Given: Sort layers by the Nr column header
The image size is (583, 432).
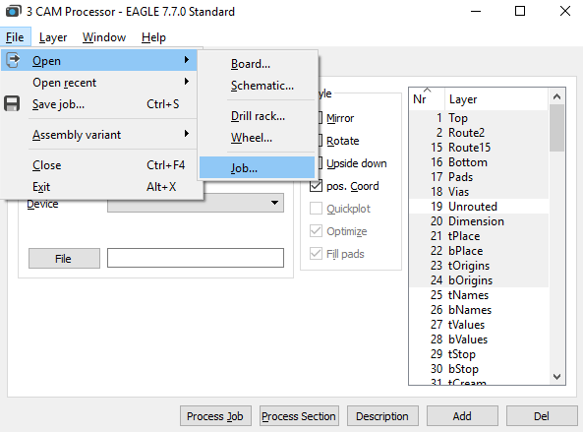Looking at the screenshot, I should pyautogui.click(x=427, y=99).
